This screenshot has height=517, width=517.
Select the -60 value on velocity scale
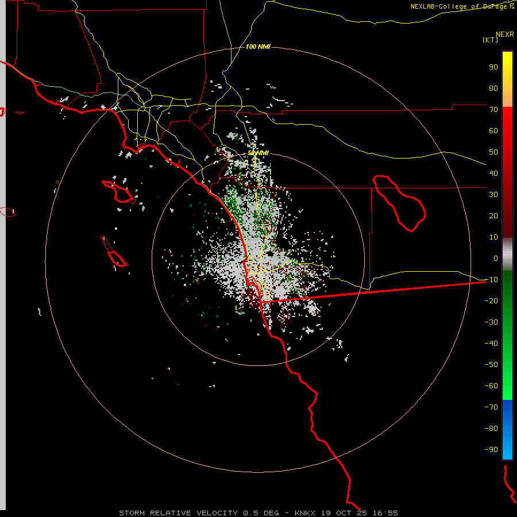pyautogui.click(x=491, y=386)
